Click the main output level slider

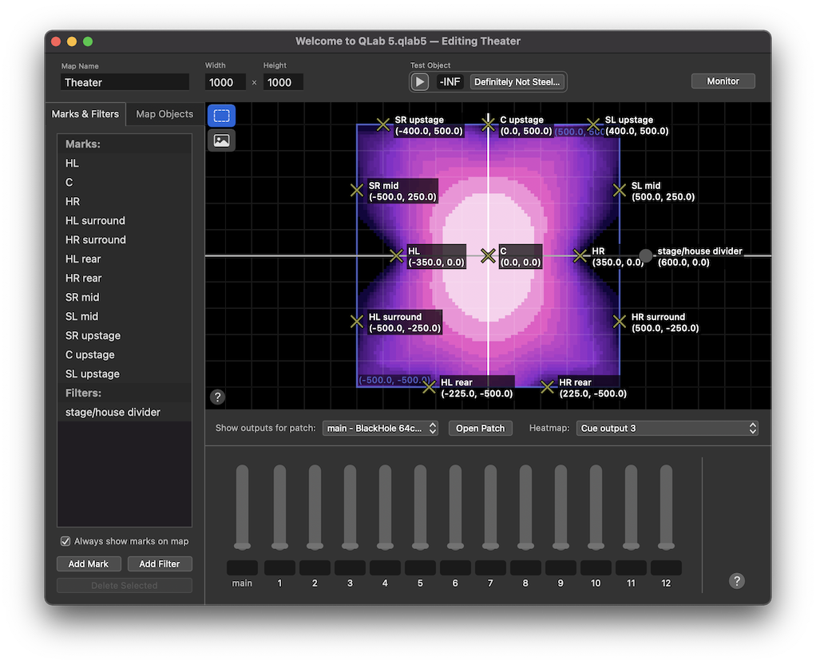click(242, 508)
